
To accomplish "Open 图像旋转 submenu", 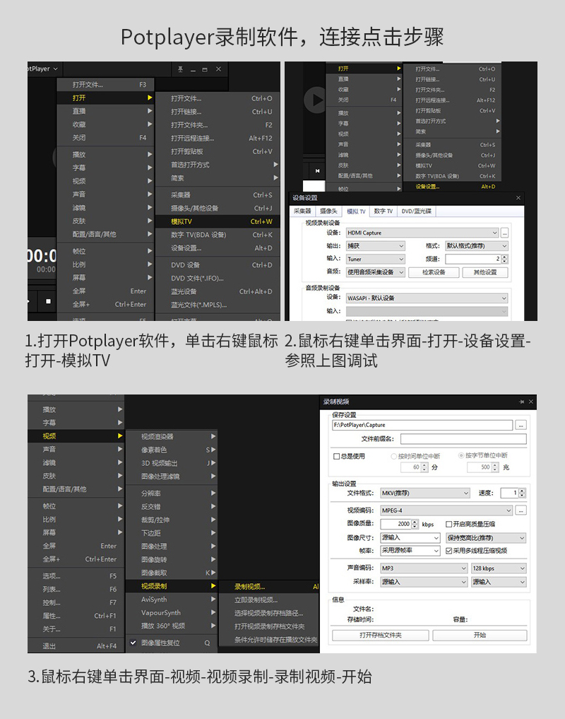I will pos(172,559).
